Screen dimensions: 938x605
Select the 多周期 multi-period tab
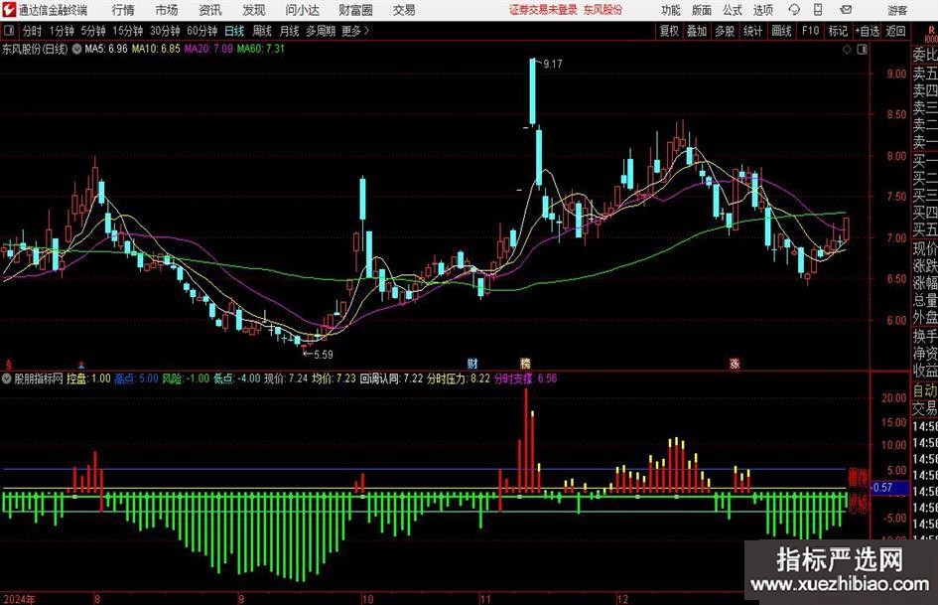[x=320, y=31]
